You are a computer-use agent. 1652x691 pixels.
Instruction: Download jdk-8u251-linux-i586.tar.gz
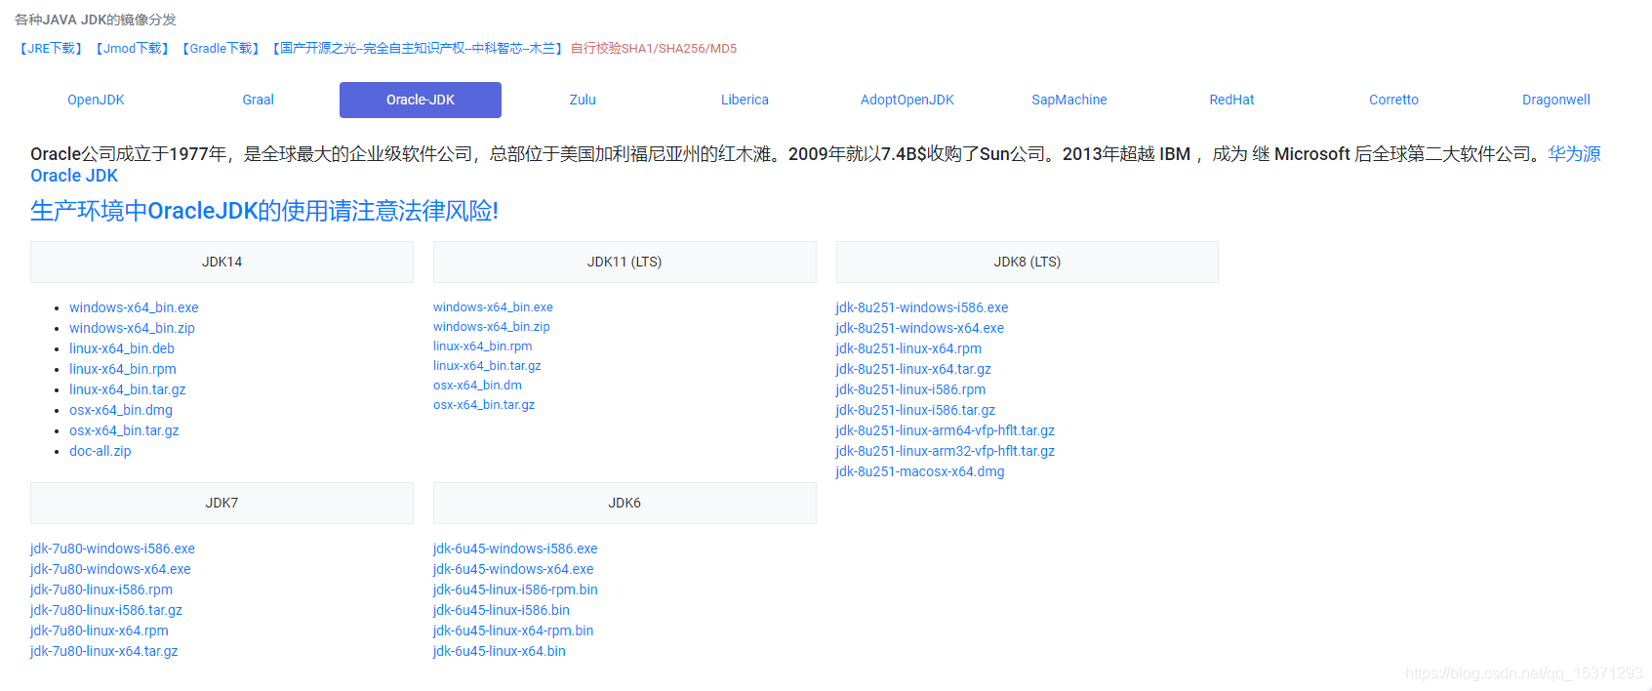915,410
